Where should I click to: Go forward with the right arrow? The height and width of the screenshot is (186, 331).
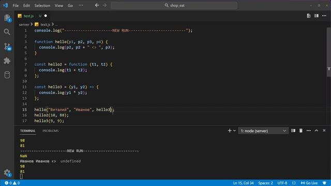coord(104,5)
